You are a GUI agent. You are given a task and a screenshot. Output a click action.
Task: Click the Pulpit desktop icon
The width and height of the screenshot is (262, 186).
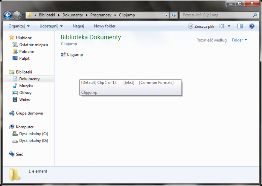tap(15, 58)
